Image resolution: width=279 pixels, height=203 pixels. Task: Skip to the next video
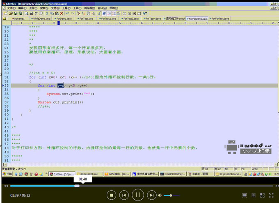151,195
